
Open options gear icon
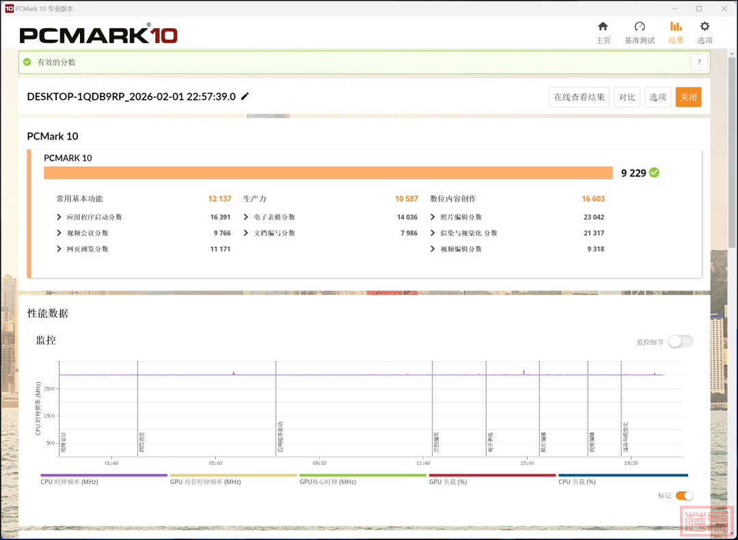(705, 27)
